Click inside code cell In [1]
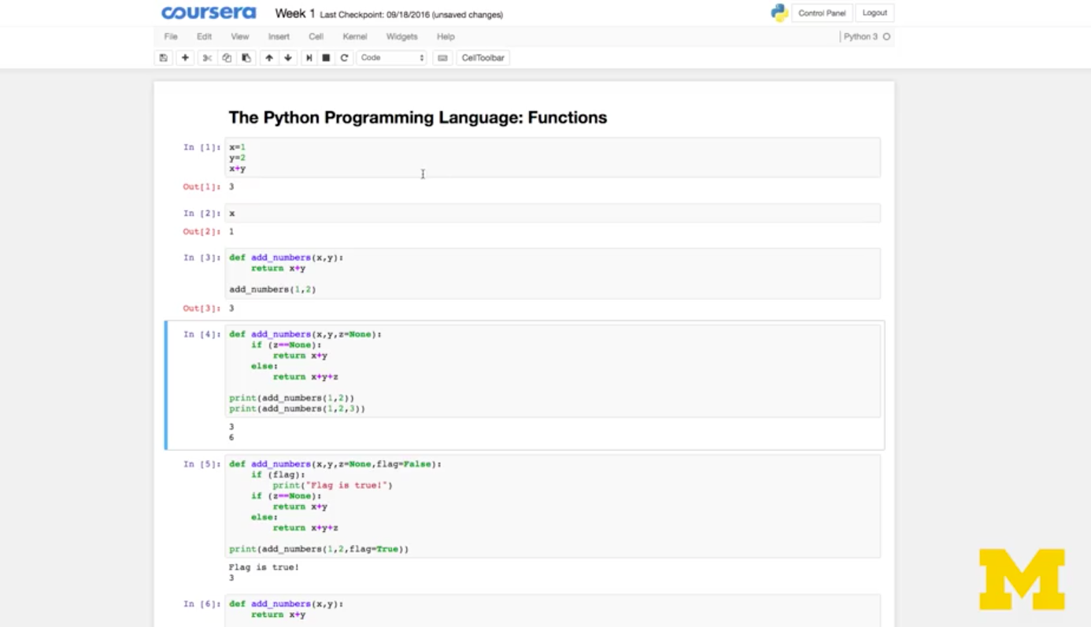The width and height of the screenshot is (1091, 627). point(553,157)
